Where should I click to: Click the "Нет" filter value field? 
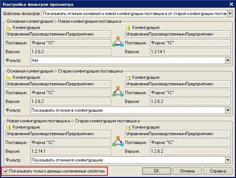click(128, 60)
